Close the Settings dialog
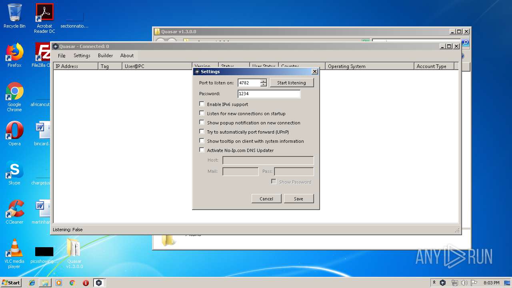The image size is (512, 288). tap(314, 72)
